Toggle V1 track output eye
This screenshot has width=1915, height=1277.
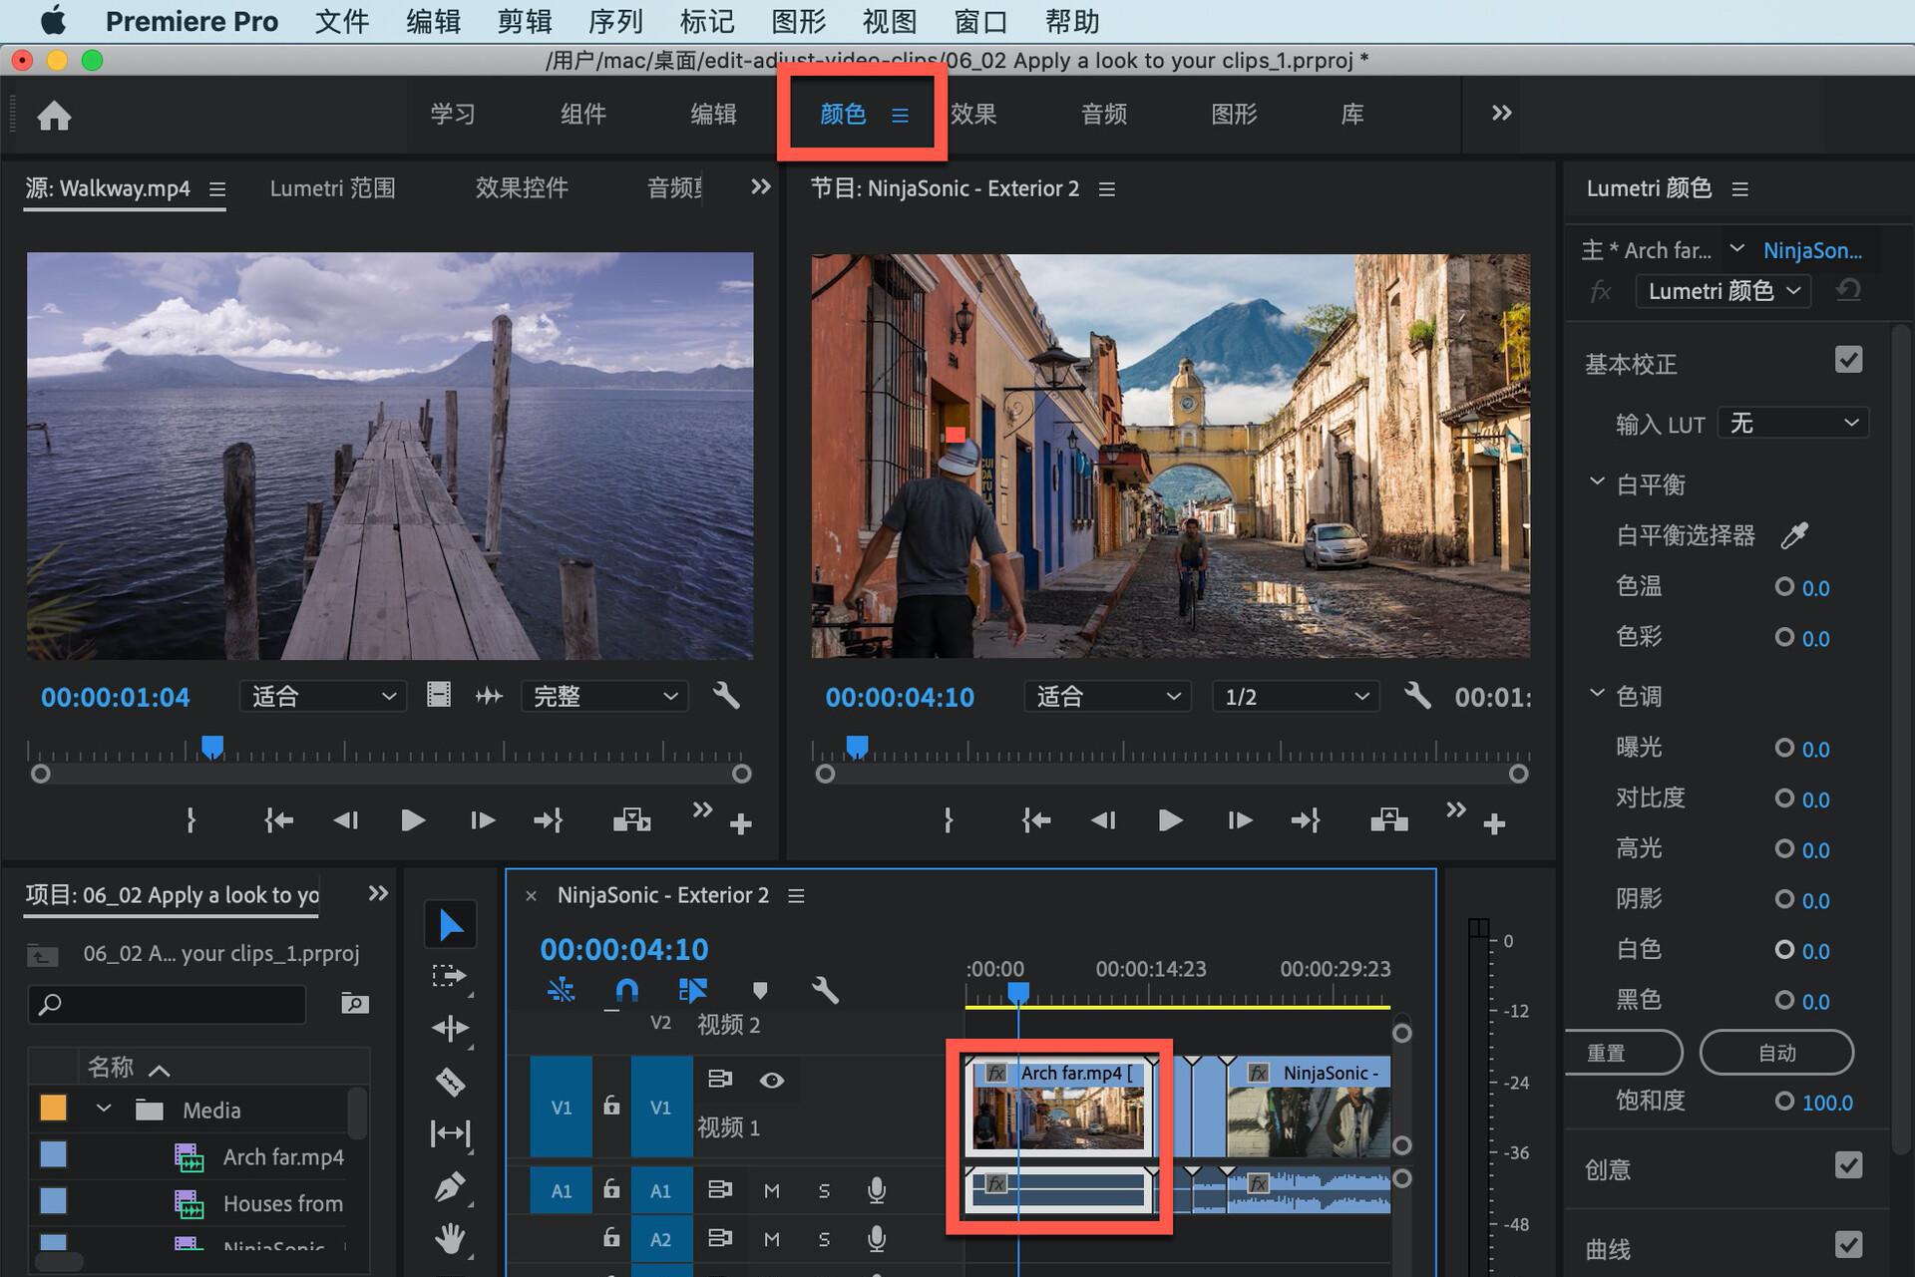[x=771, y=1080]
